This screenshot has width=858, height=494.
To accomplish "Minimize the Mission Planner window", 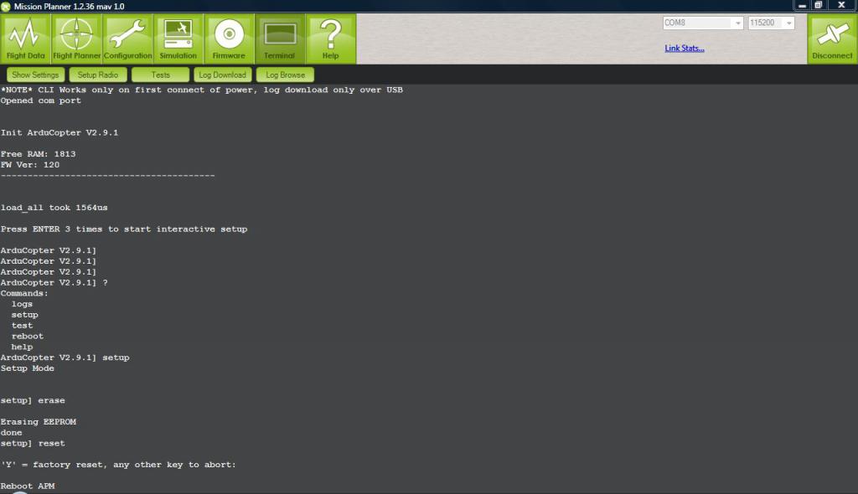I will click(x=802, y=6).
